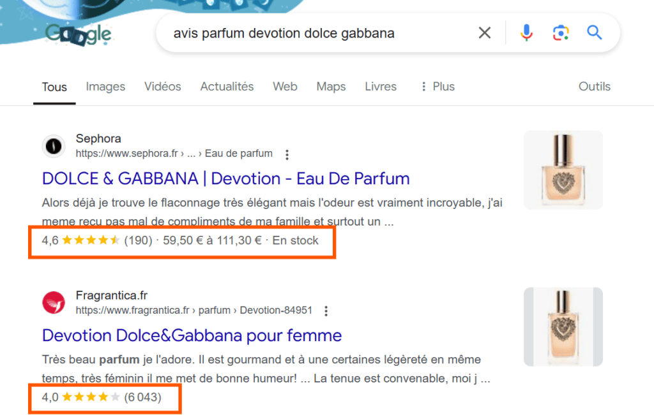Select the Tous tab

[54, 87]
